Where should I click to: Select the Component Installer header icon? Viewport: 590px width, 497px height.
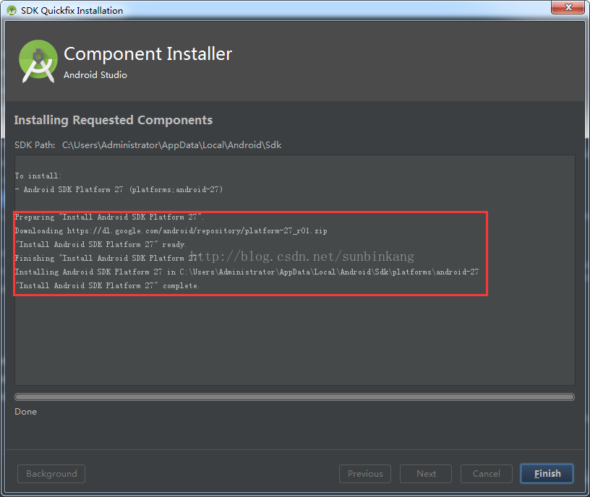pos(37,61)
